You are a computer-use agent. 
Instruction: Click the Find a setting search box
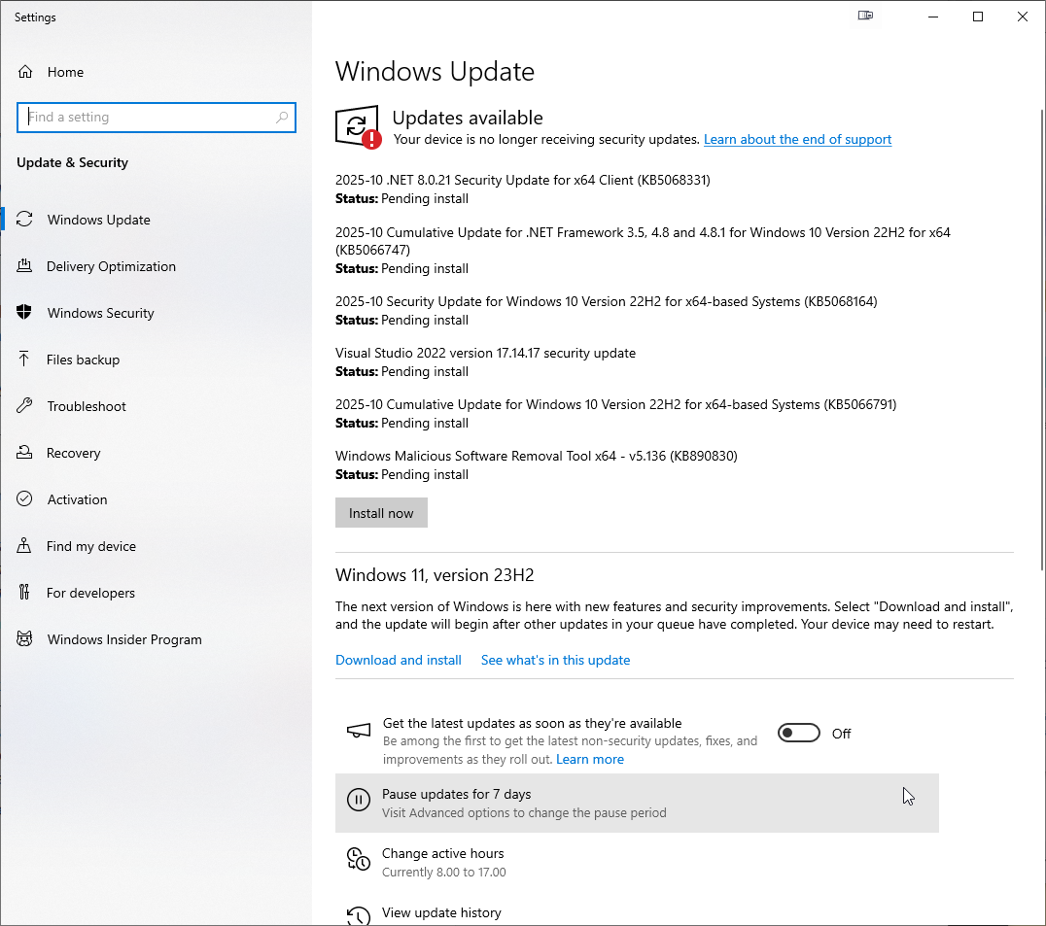tap(146, 118)
